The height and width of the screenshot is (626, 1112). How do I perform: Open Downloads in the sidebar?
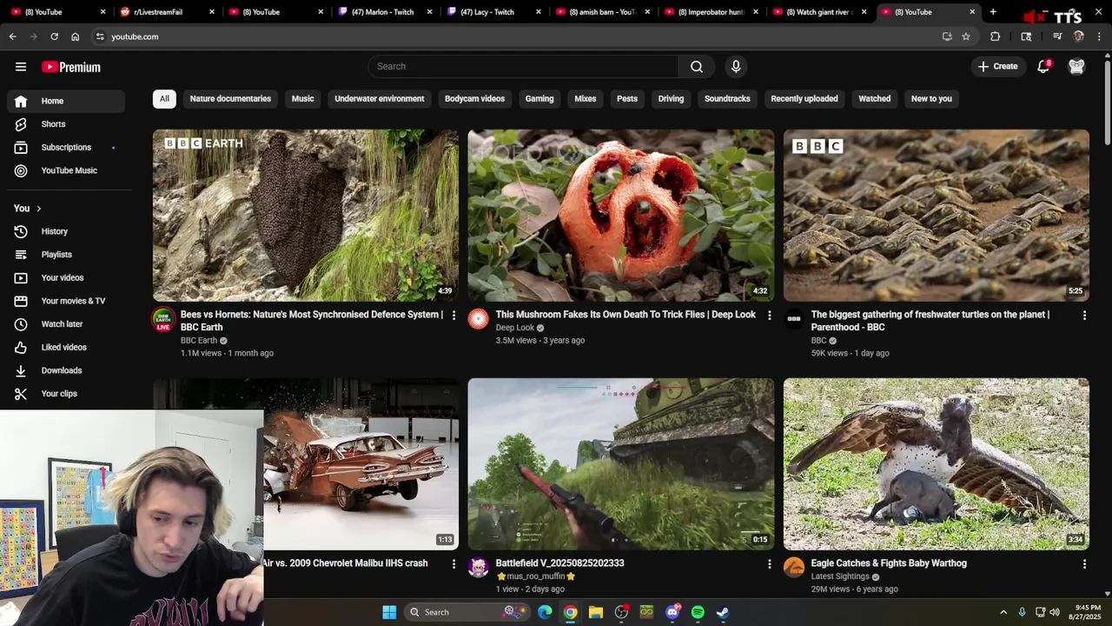tap(66, 370)
